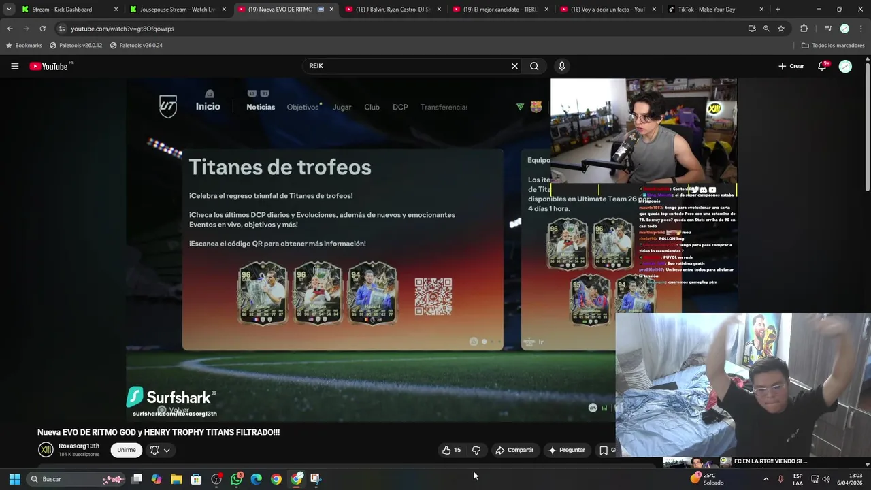Viewport: 871px width, 490px height.
Task: View site information icon in address bar
Action: (62, 29)
